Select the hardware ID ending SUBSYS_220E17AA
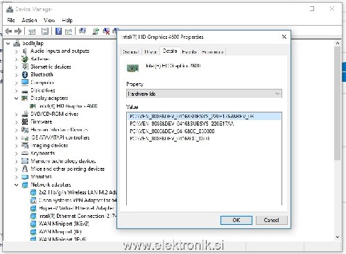This screenshot has width=346, height=254. coord(182,124)
